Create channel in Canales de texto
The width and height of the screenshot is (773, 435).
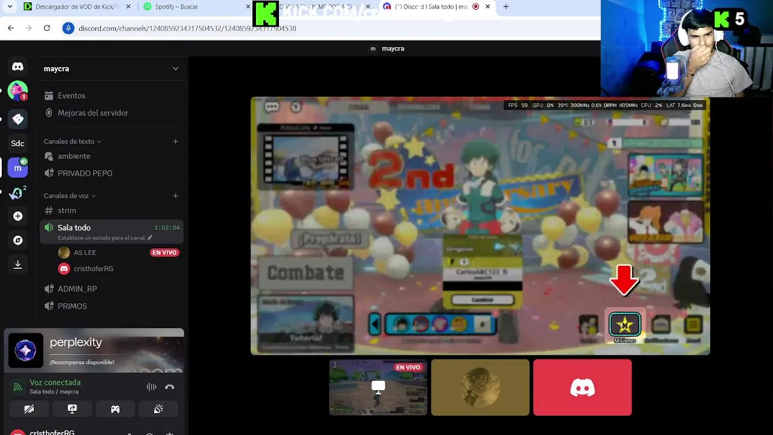[176, 141]
